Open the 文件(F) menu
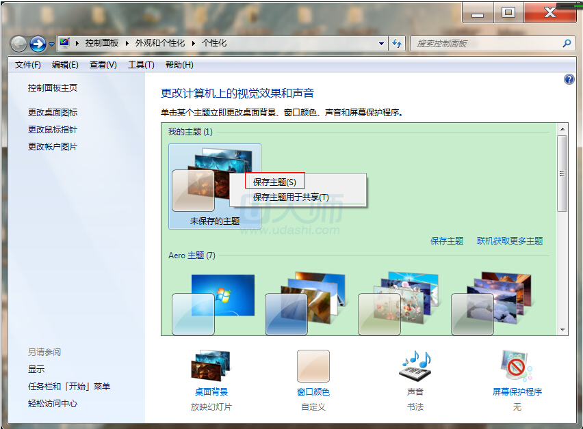This screenshot has height=429, width=583. click(28, 65)
